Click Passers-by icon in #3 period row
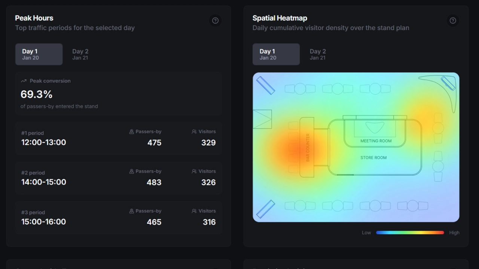Screen dimensions: 479x269 click(x=131, y=211)
